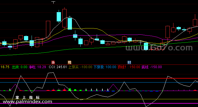Select the 下穿卖 100.00 label
The width and height of the screenshot is (198, 107).
tap(105, 67)
